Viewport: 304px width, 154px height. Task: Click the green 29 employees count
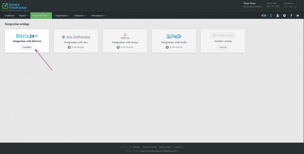[x=285, y=7]
